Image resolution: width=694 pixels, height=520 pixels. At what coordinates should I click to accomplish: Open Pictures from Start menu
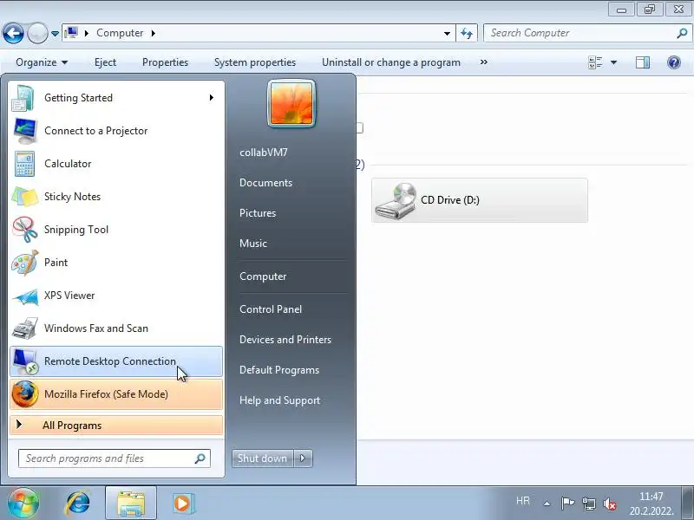point(258,213)
